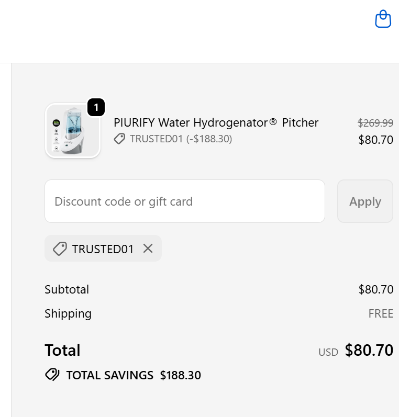This screenshot has height=417, width=399.
Task: Click the USD currency label
Action: [328, 352]
